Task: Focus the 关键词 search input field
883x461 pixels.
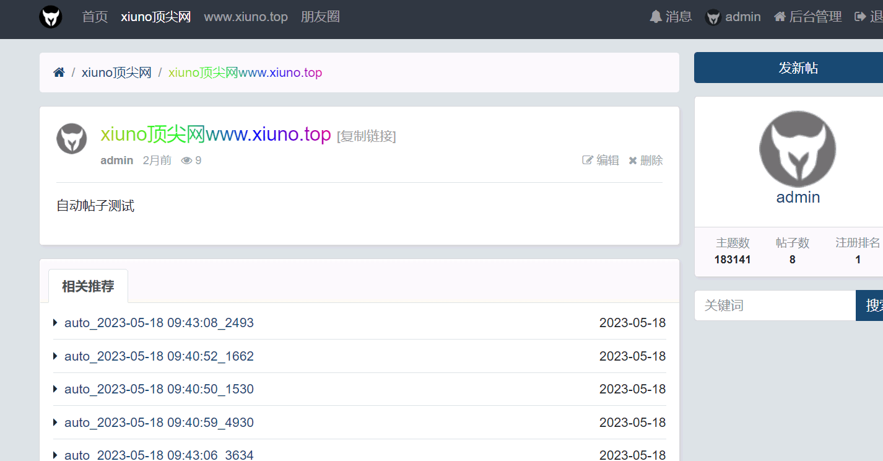Action: pyautogui.click(x=775, y=305)
